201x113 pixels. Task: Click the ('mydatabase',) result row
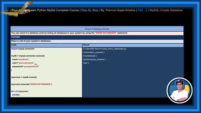click(x=90, y=56)
